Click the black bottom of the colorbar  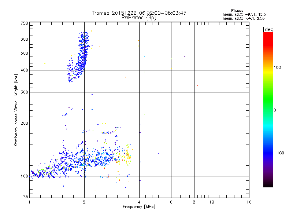coord(268,185)
